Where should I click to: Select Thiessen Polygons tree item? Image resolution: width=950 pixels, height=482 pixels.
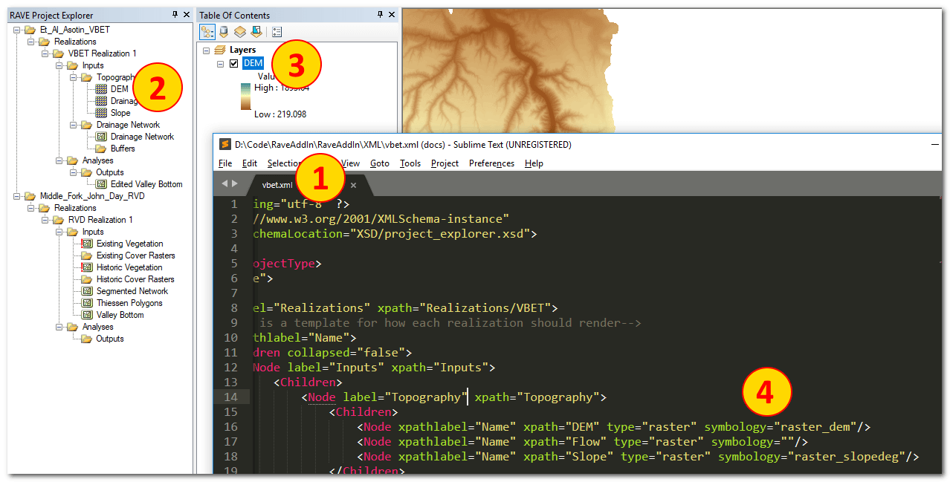tap(129, 303)
